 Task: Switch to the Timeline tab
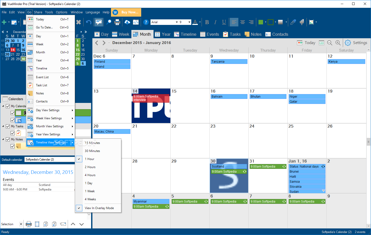[x=185, y=34]
